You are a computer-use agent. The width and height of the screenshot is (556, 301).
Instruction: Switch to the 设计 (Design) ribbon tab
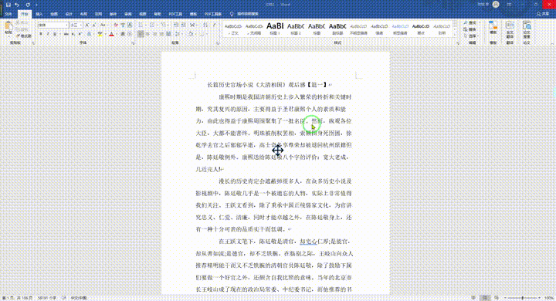pyautogui.click(x=69, y=14)
